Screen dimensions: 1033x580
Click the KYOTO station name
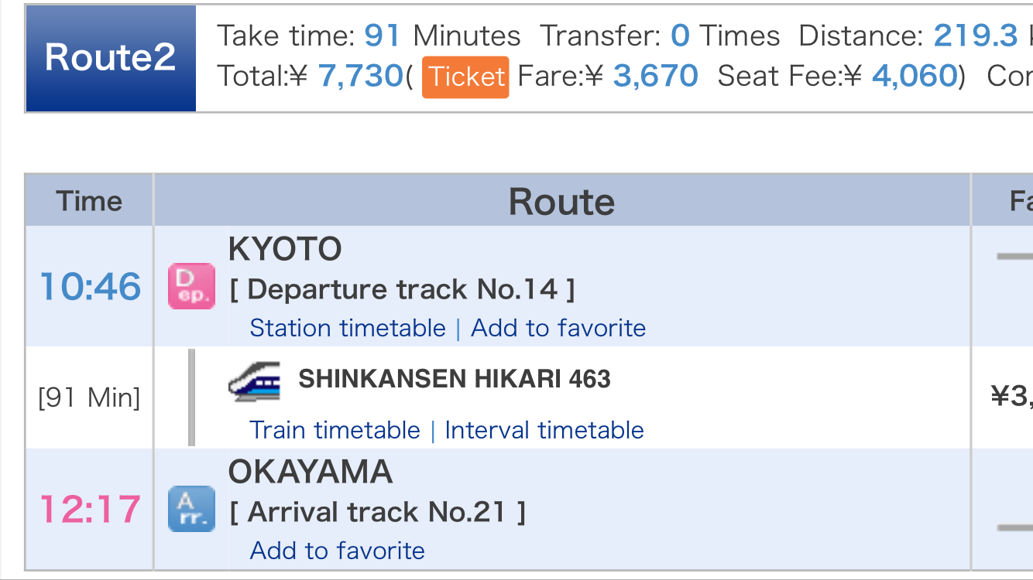285,249
